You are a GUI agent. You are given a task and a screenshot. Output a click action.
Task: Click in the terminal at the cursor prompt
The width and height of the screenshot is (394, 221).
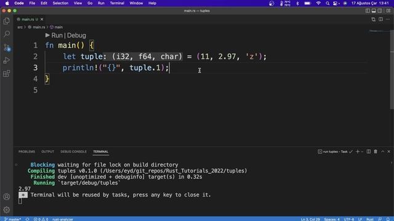pos(20,201)
